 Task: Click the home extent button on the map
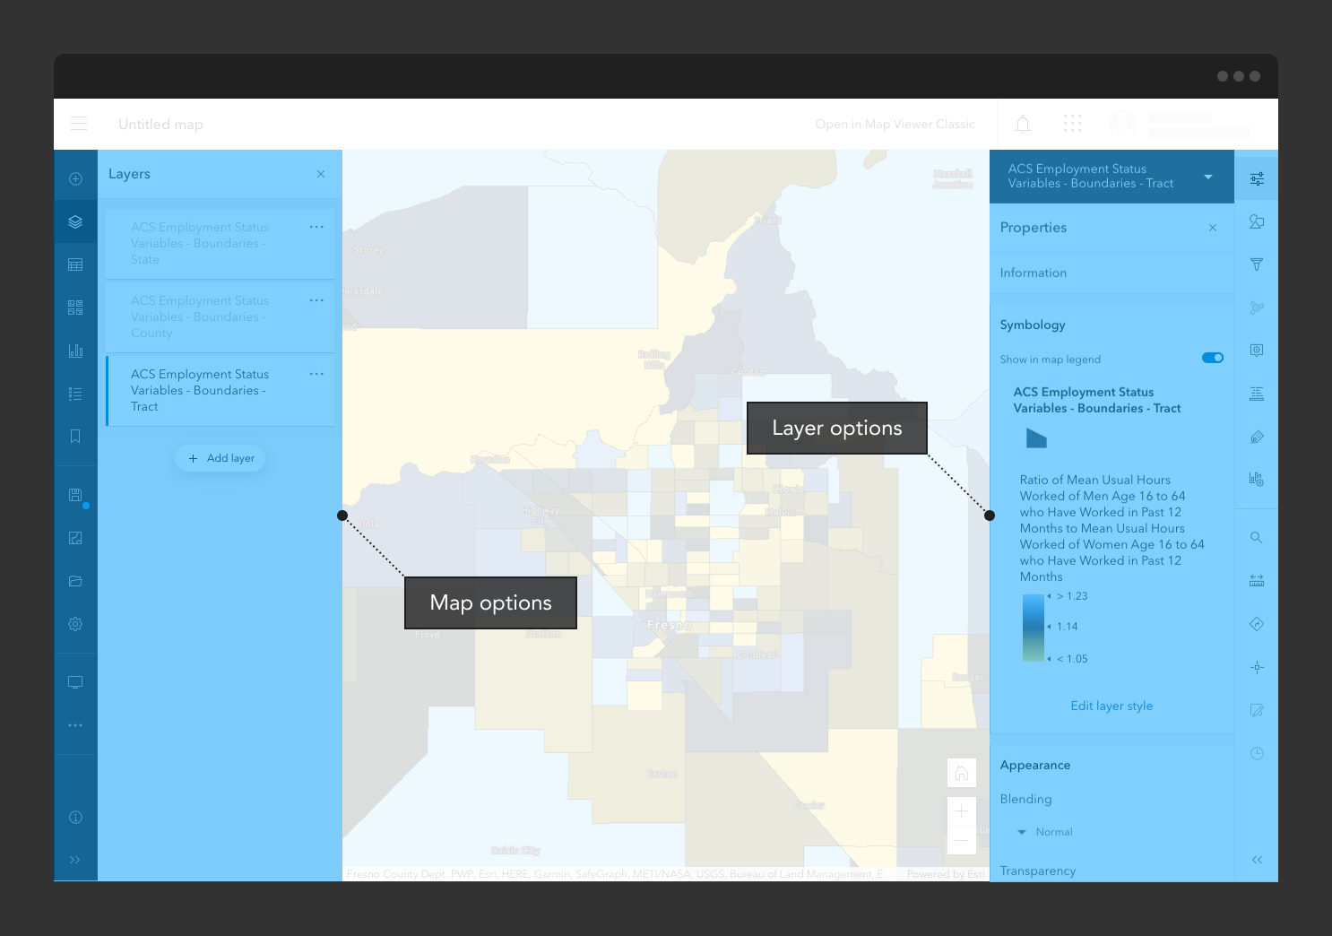click(962, 772)
